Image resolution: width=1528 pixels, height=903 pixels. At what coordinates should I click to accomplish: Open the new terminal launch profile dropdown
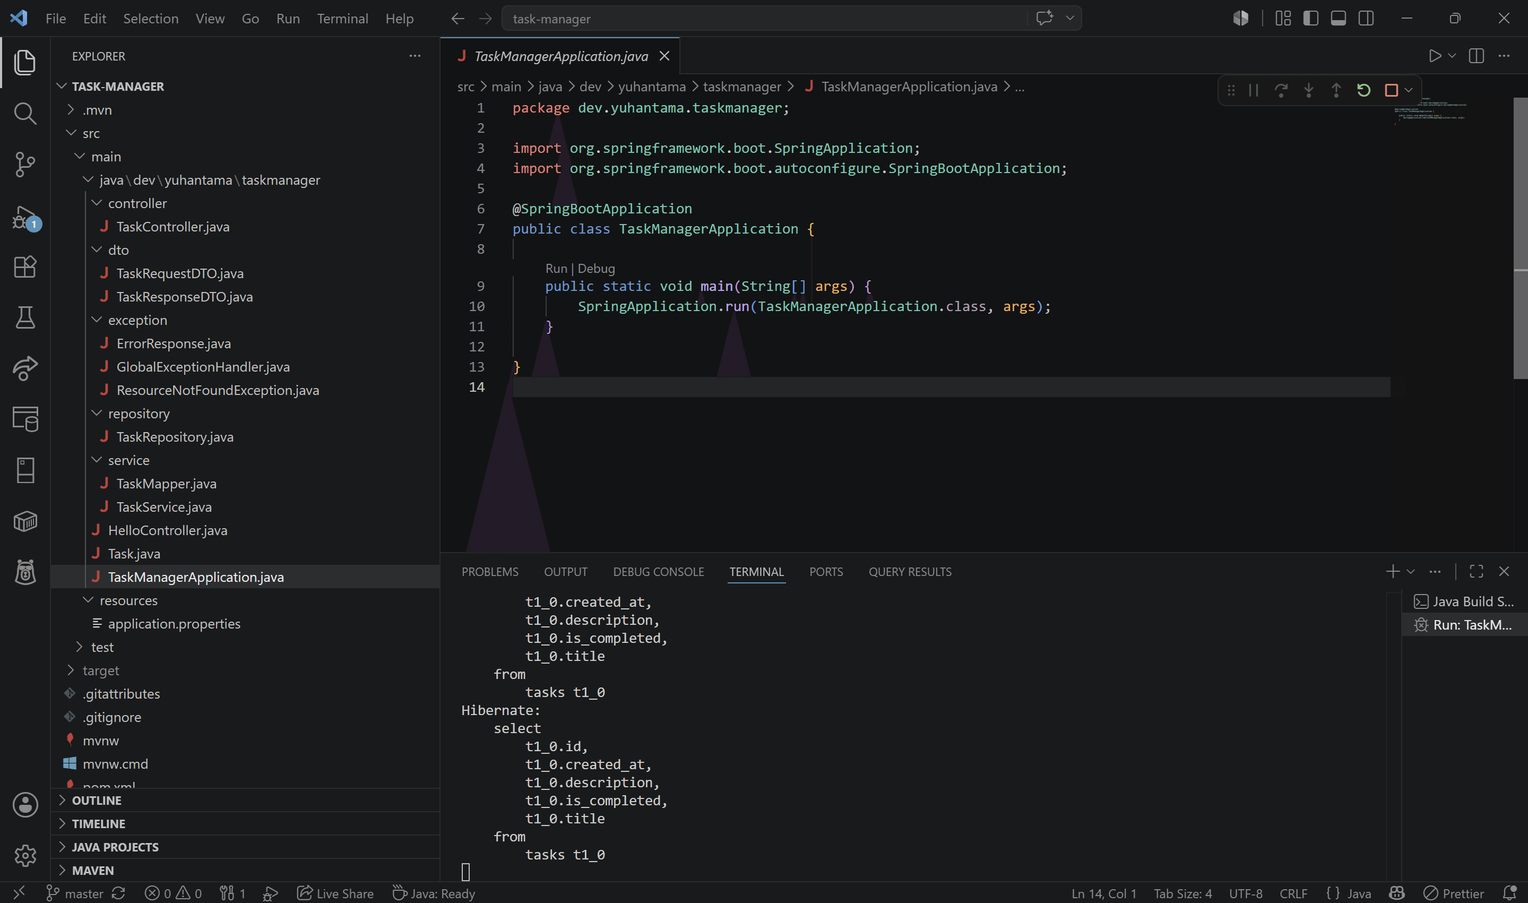tap(1411, 571)
